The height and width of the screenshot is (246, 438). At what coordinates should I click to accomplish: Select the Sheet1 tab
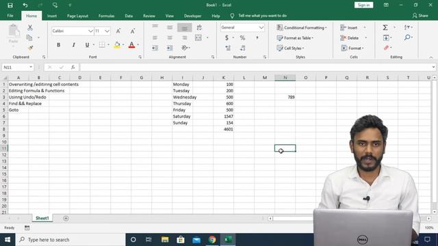click(x=42, y=218)
